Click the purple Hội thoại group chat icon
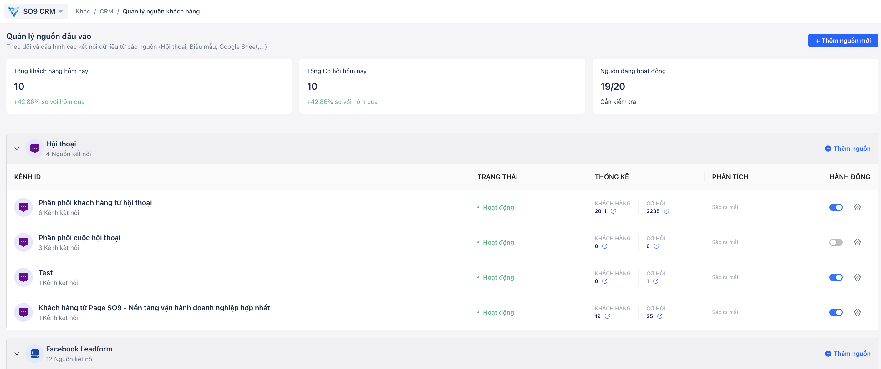881x369 pixels. point(34,149)
